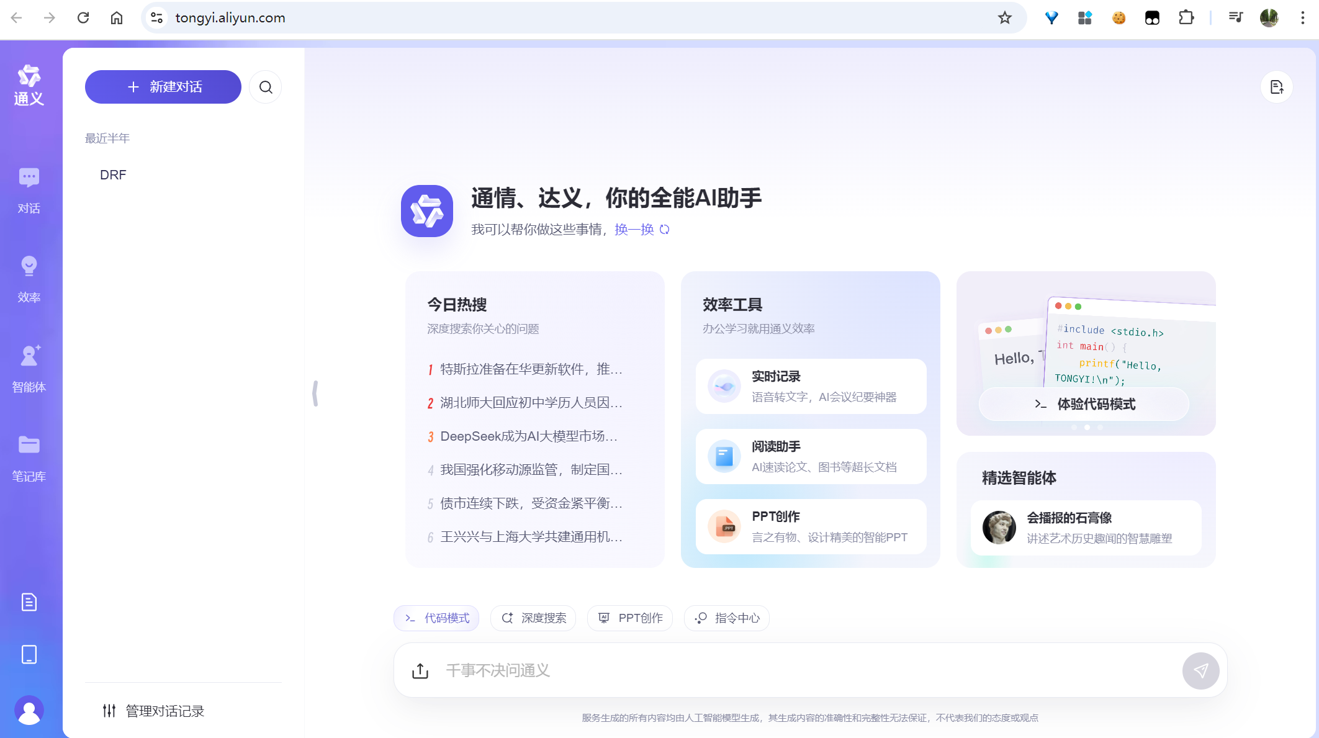Collapse the conversation sidebar handle
The height and width of the screenshot is (738, 1319).
315,394
